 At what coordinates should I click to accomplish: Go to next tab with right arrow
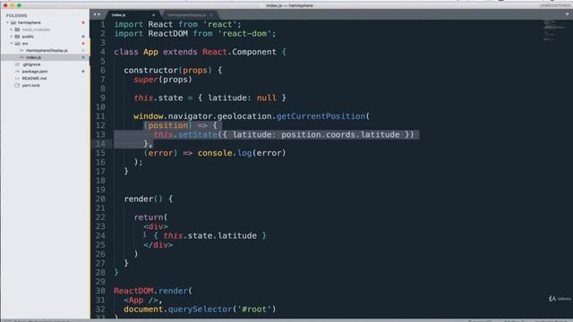[x=98, y=14]
